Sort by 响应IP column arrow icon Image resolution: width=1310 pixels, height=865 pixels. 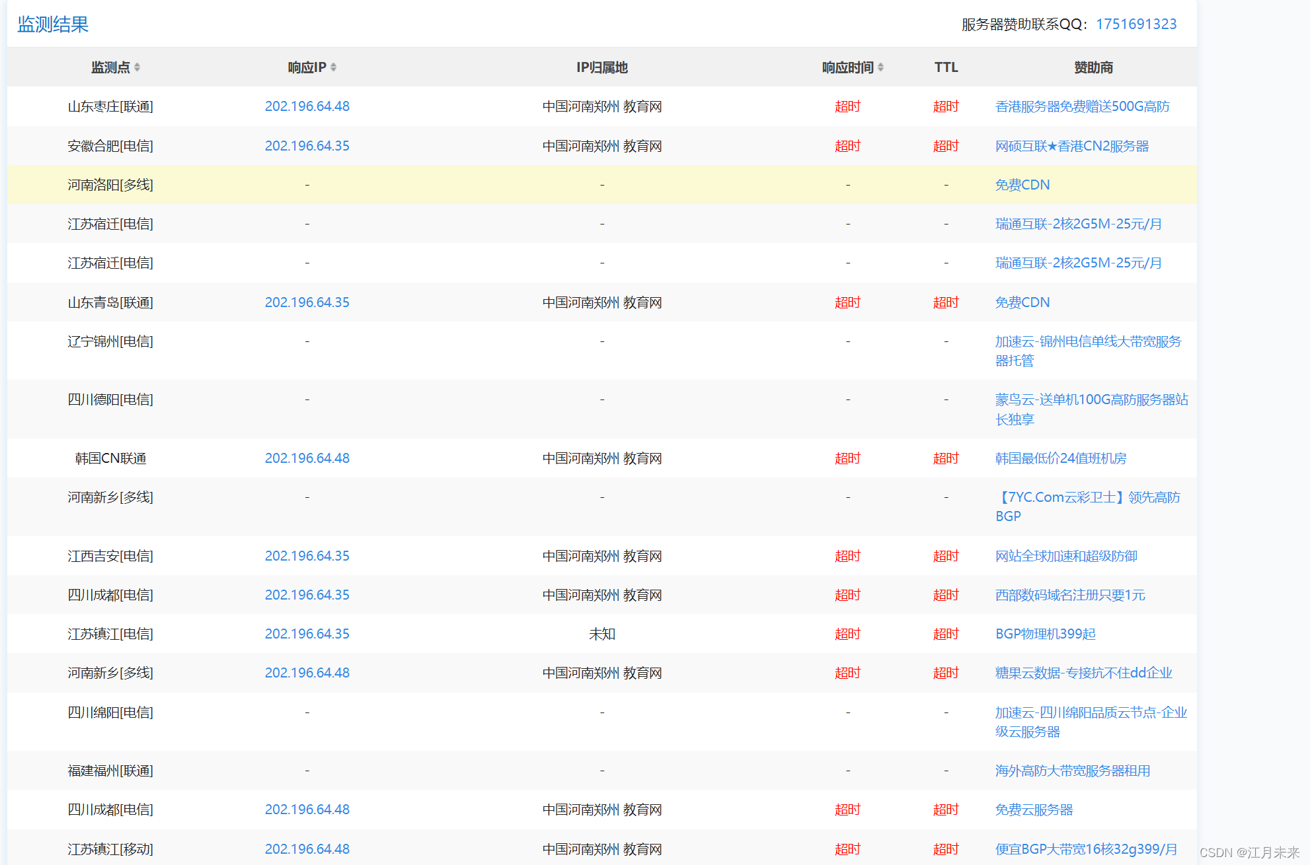(333, 67)
